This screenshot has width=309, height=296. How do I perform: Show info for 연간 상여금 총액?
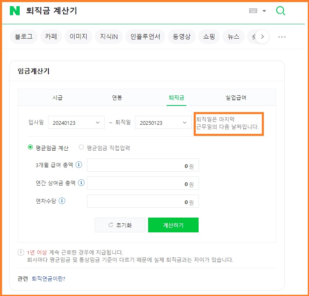pyautogui.click(x=81, y=183)
